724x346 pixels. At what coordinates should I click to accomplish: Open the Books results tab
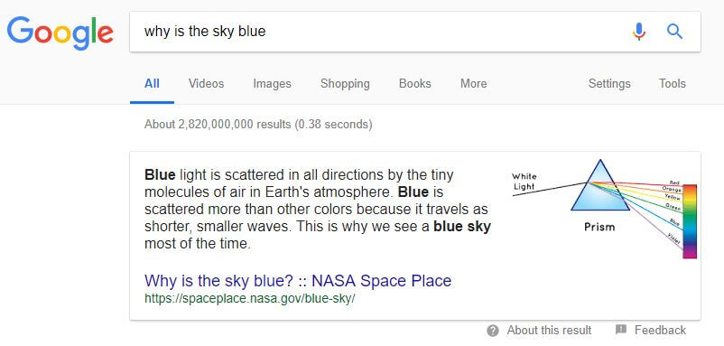[414, 84]
